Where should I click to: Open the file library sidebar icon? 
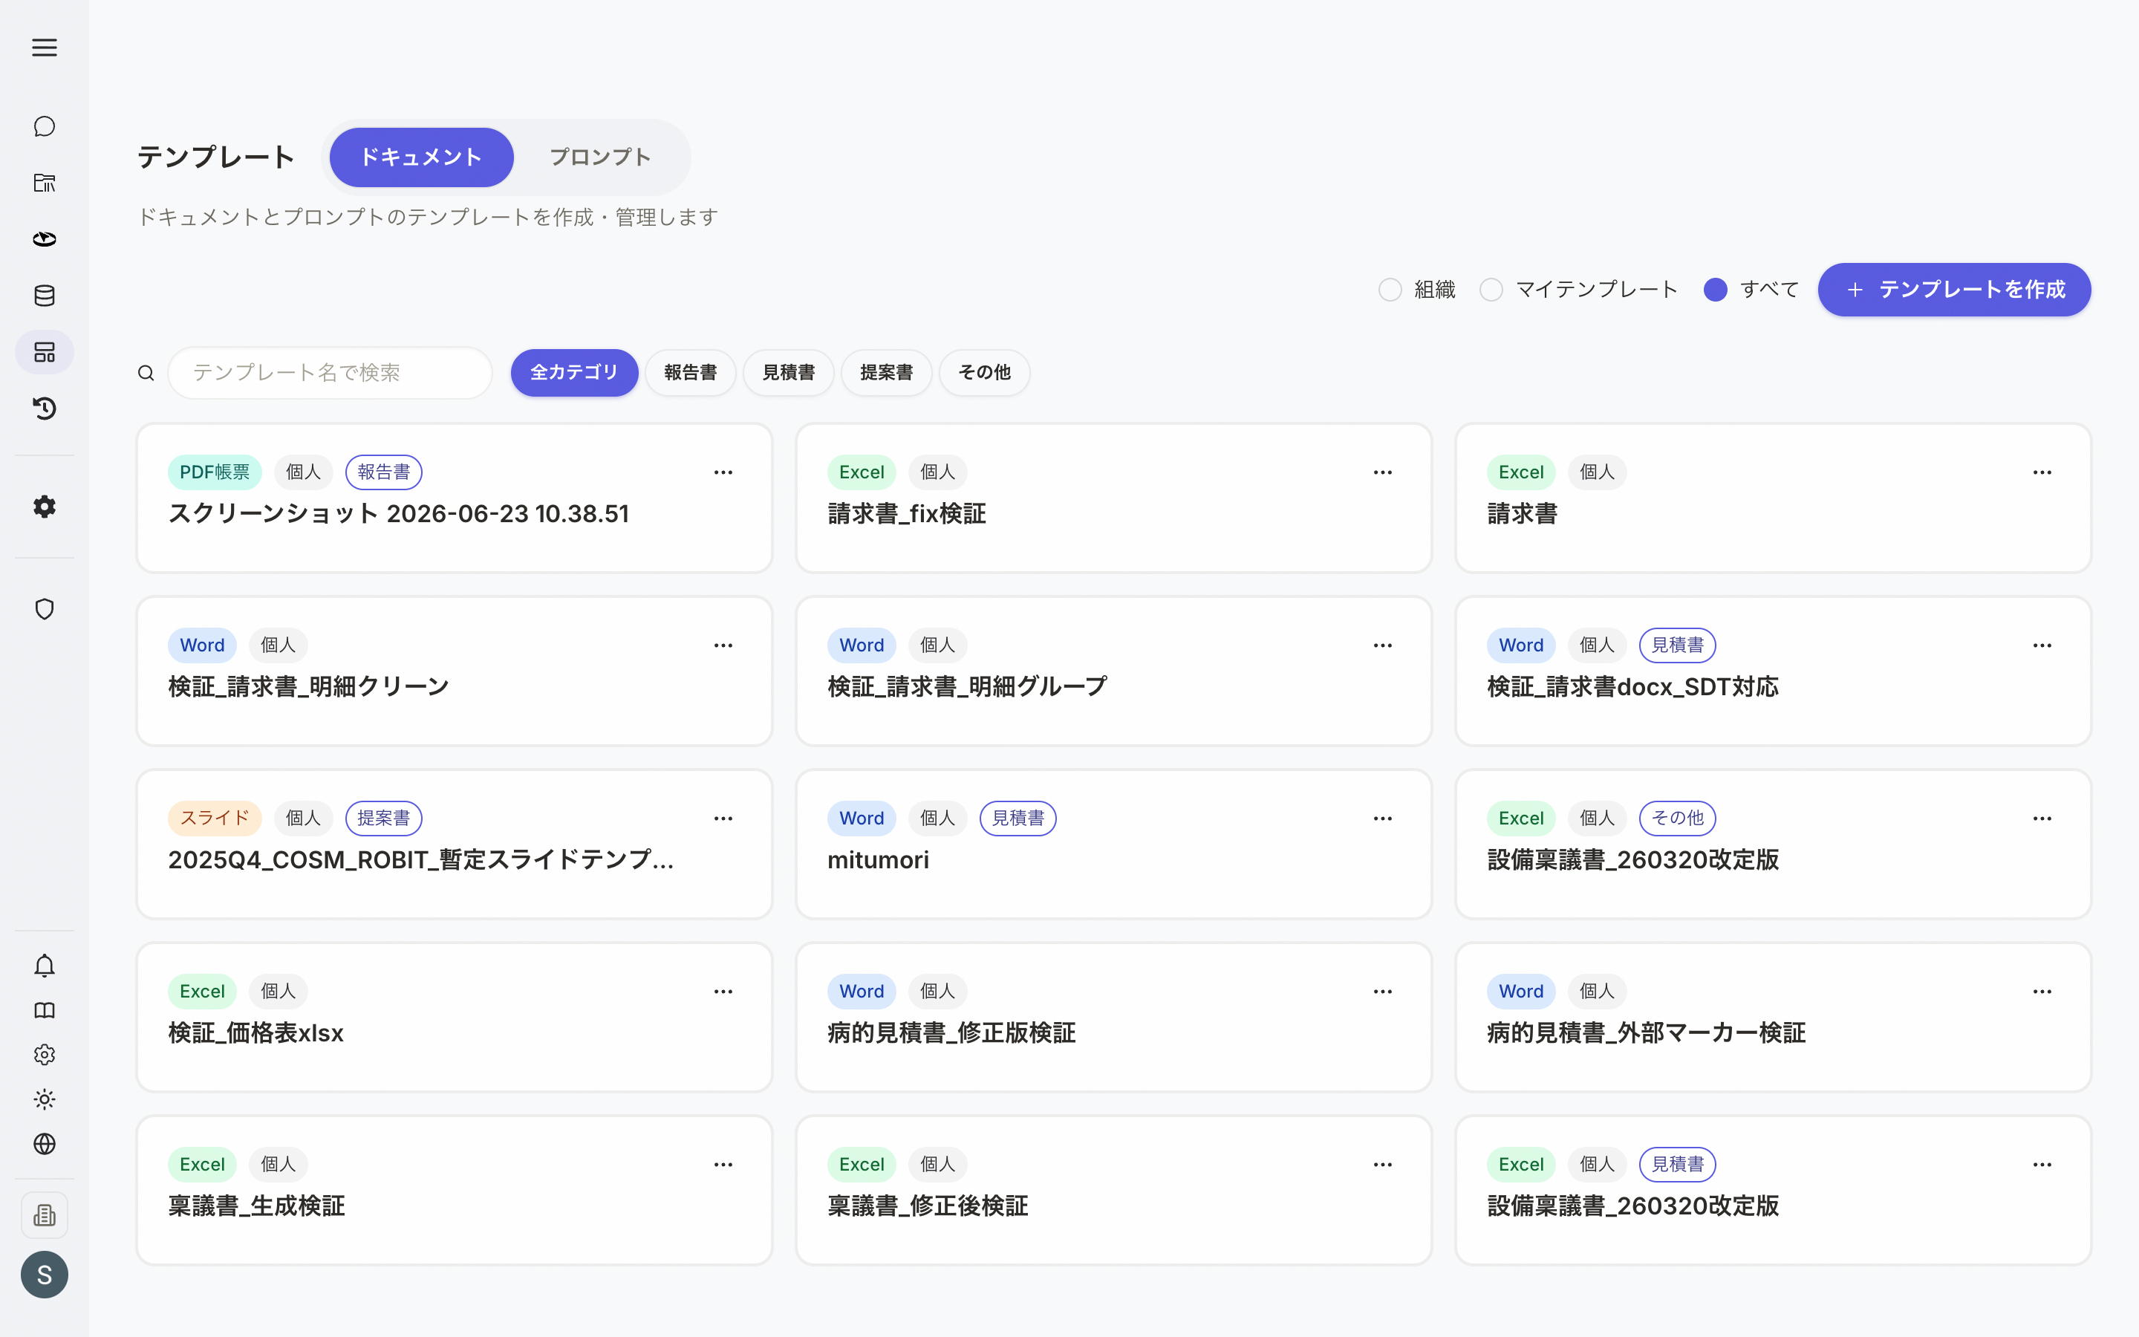tap(45, 183)
